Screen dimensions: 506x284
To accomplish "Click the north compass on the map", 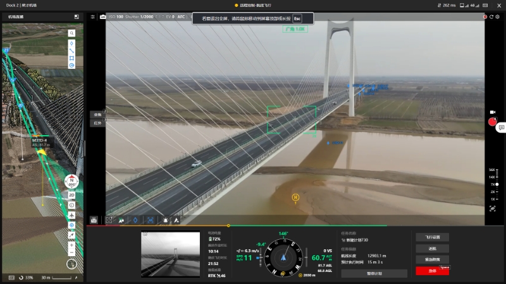I will (72, 181).
